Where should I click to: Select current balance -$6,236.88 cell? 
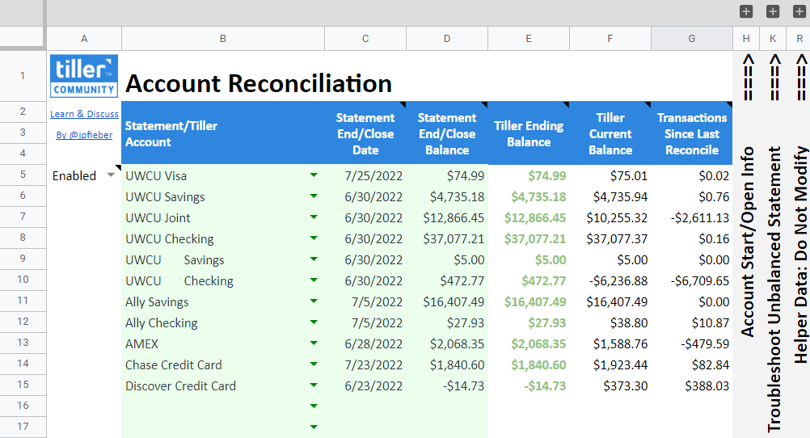tap(610, 281)
